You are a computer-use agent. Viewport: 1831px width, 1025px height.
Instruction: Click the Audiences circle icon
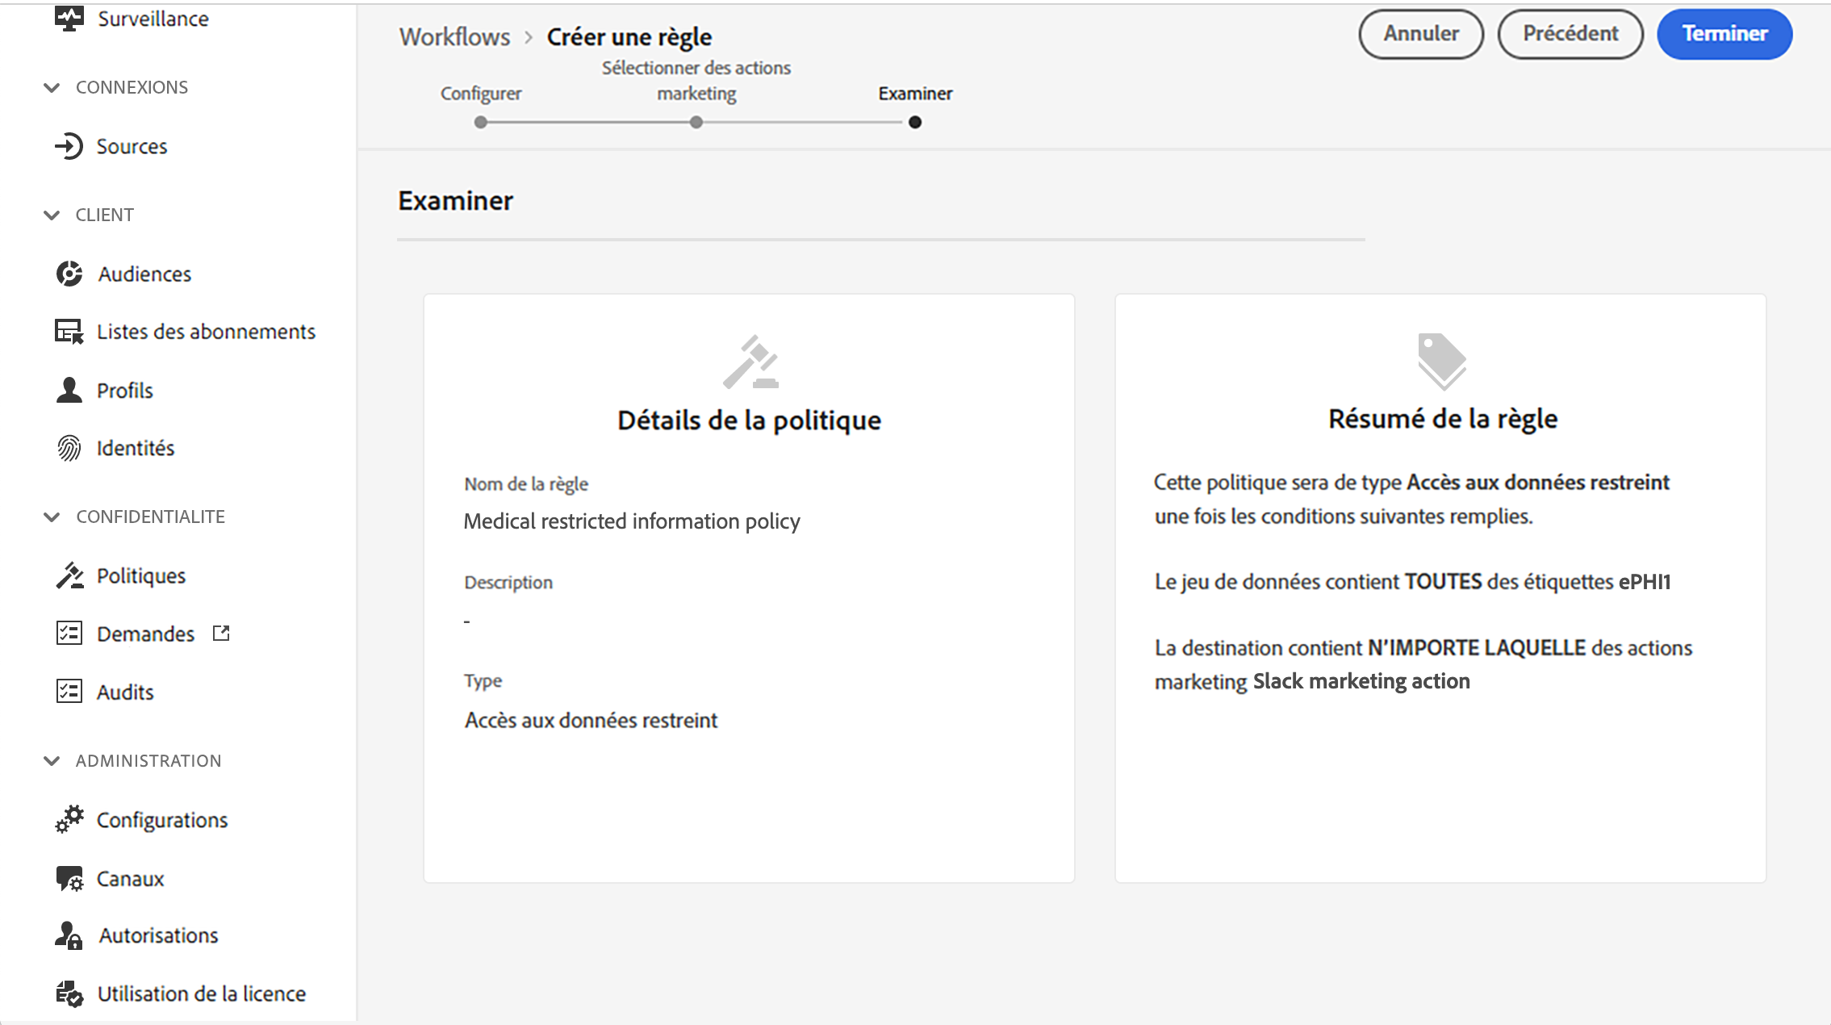pos(69,274)
